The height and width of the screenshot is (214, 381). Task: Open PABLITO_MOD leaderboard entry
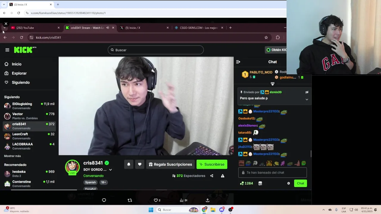click(257, 74)
